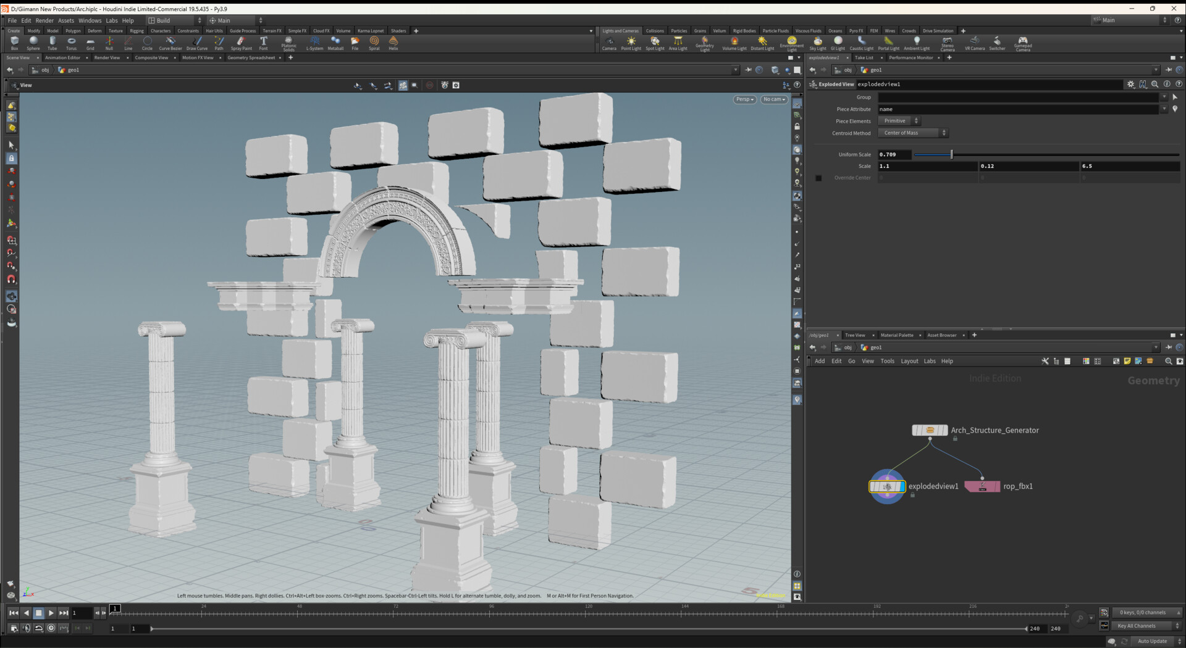1186x648 pixels.
Task: Select the Sphere tool on Create shelf
Action: [x=33, y=43]
